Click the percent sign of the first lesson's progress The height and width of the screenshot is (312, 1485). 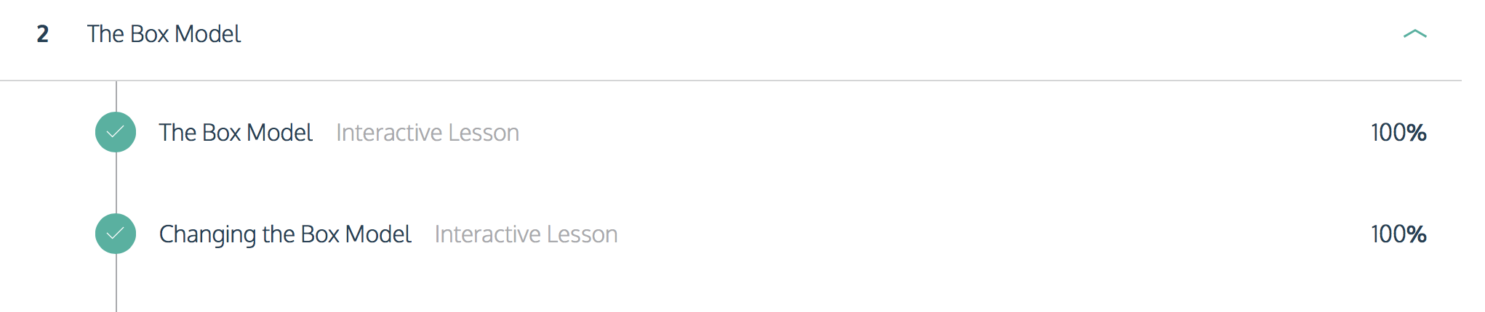pos(1416,133)
